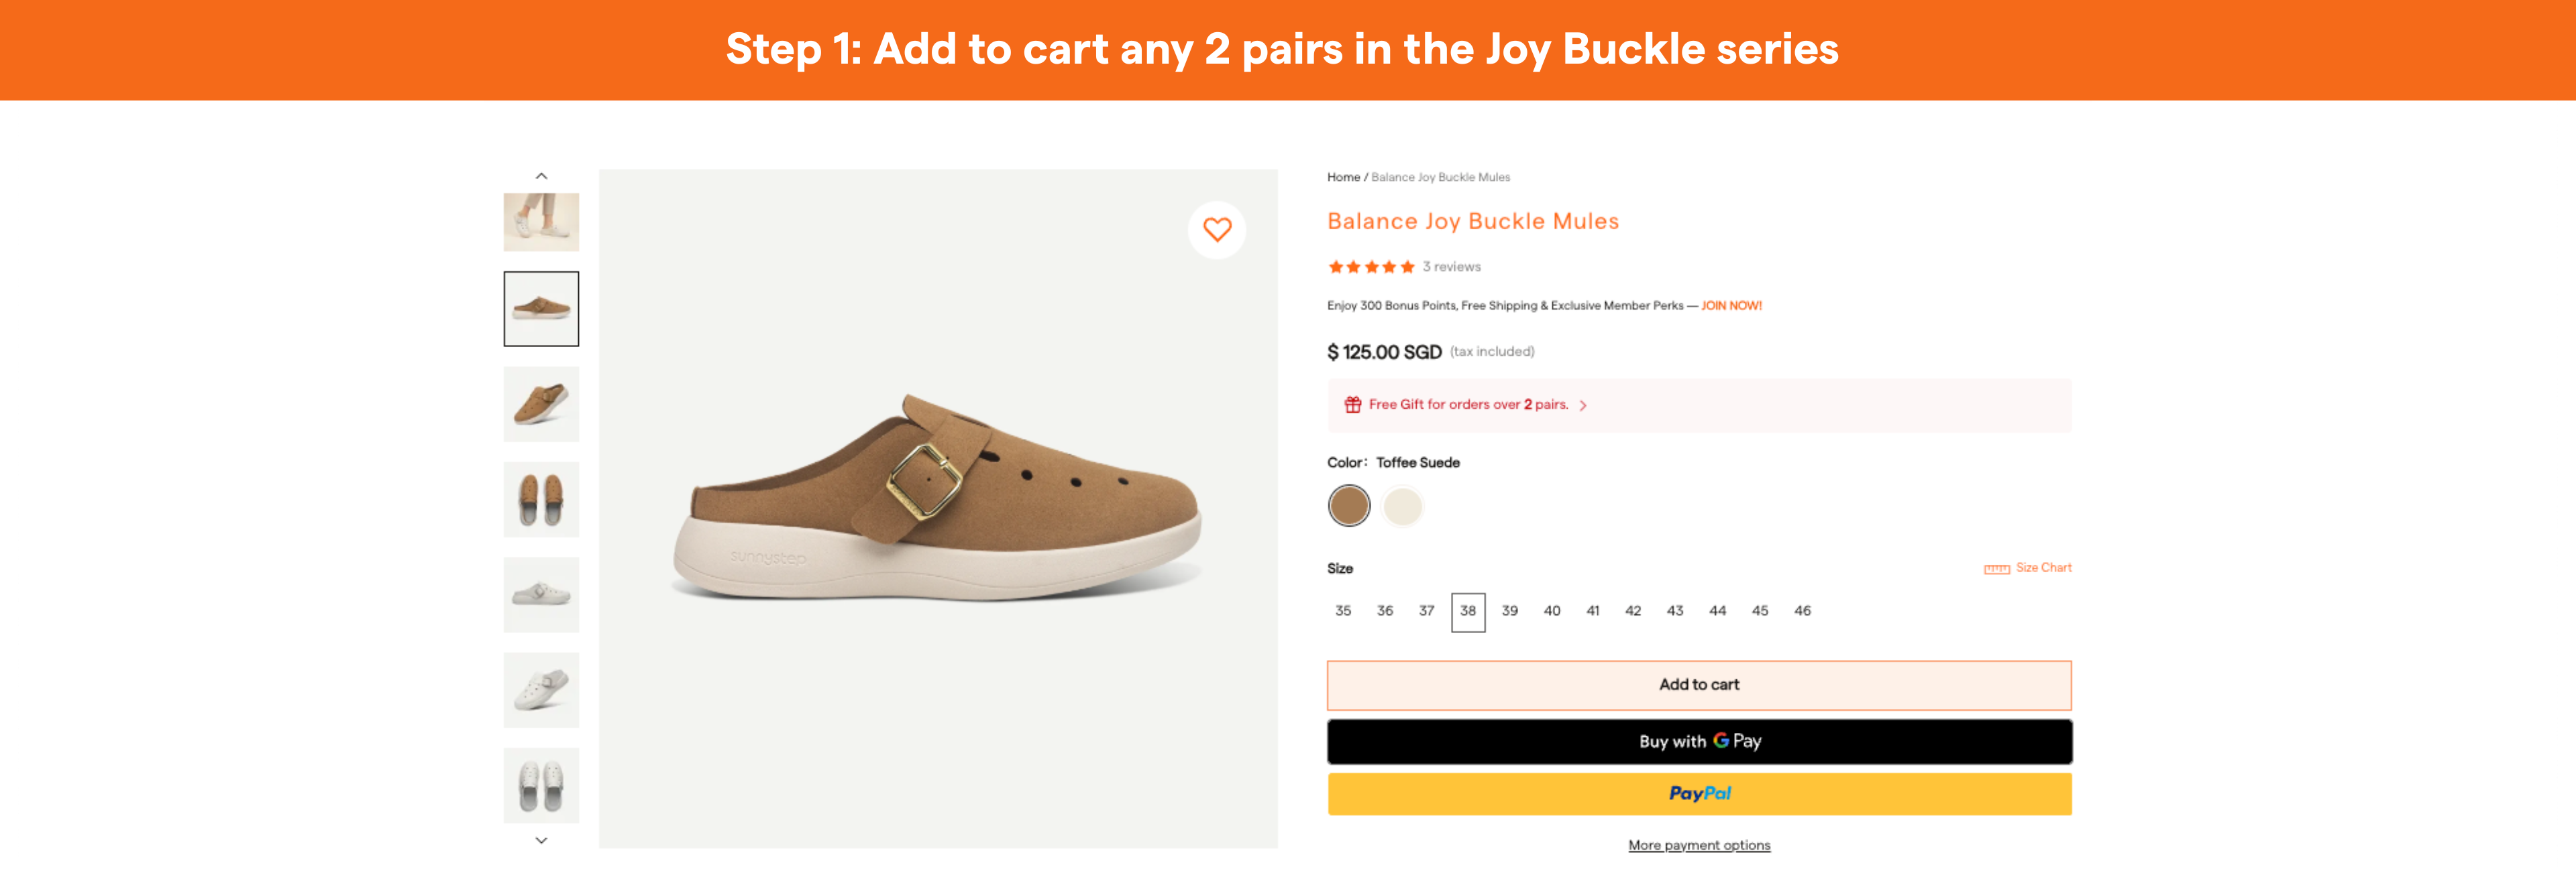This screenshot has width=2576, height=871.
Task: Click the JOIN NOW! link
Action: point(1731,306)
